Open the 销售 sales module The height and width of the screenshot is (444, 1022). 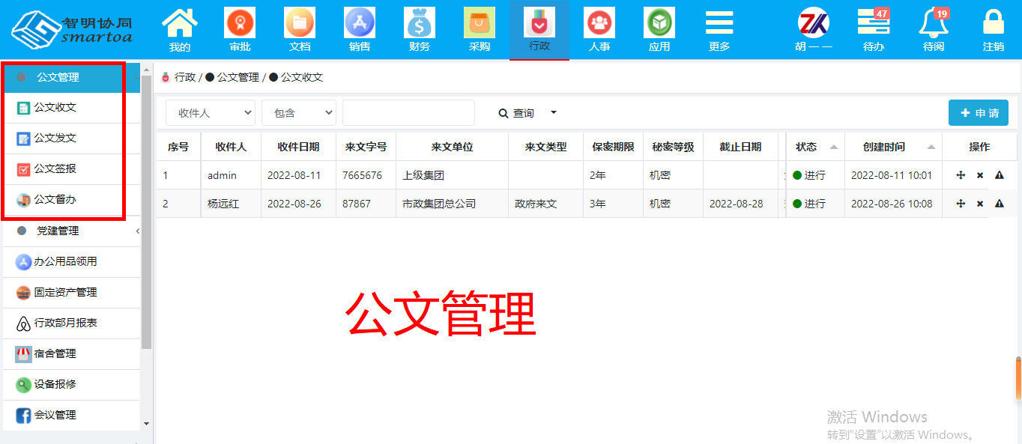(x=360, y=30)
